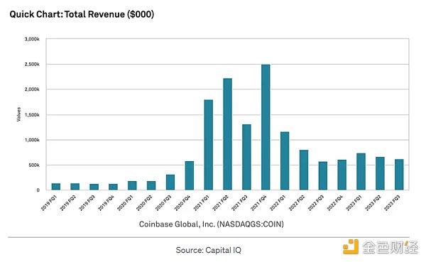
Task: Select the "2022 FQ1" x-axis label
Action: 278,203
